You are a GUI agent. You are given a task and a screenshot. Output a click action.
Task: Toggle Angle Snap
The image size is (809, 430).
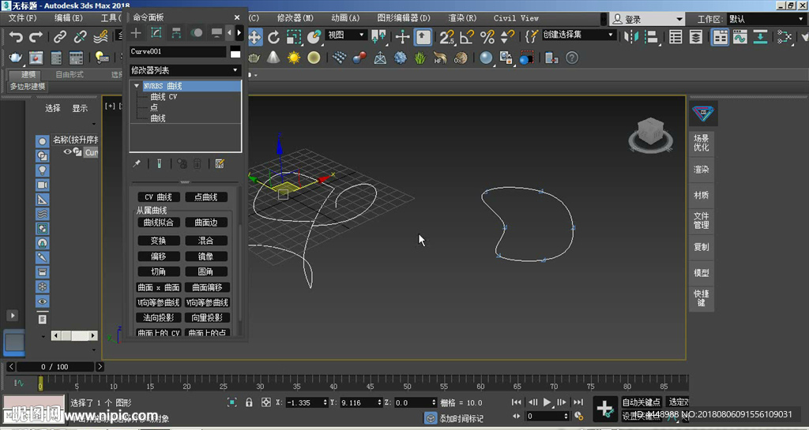467,37
